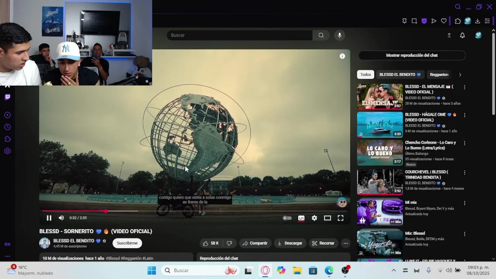
Task: Start voice search with microphone
Action: coord(339,35)
